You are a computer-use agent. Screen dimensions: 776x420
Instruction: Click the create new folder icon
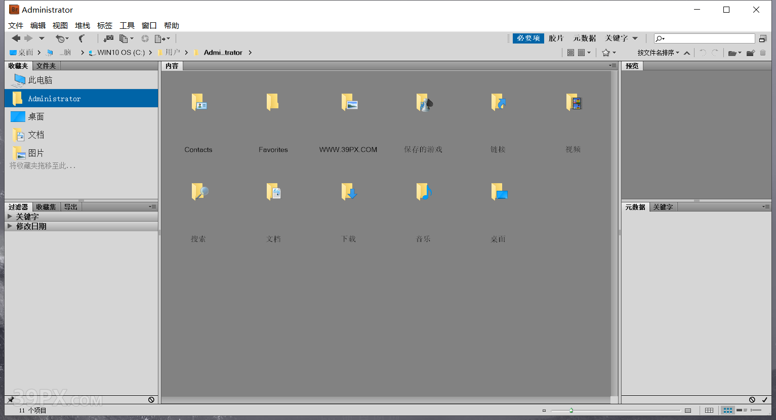tap(751, 53)
